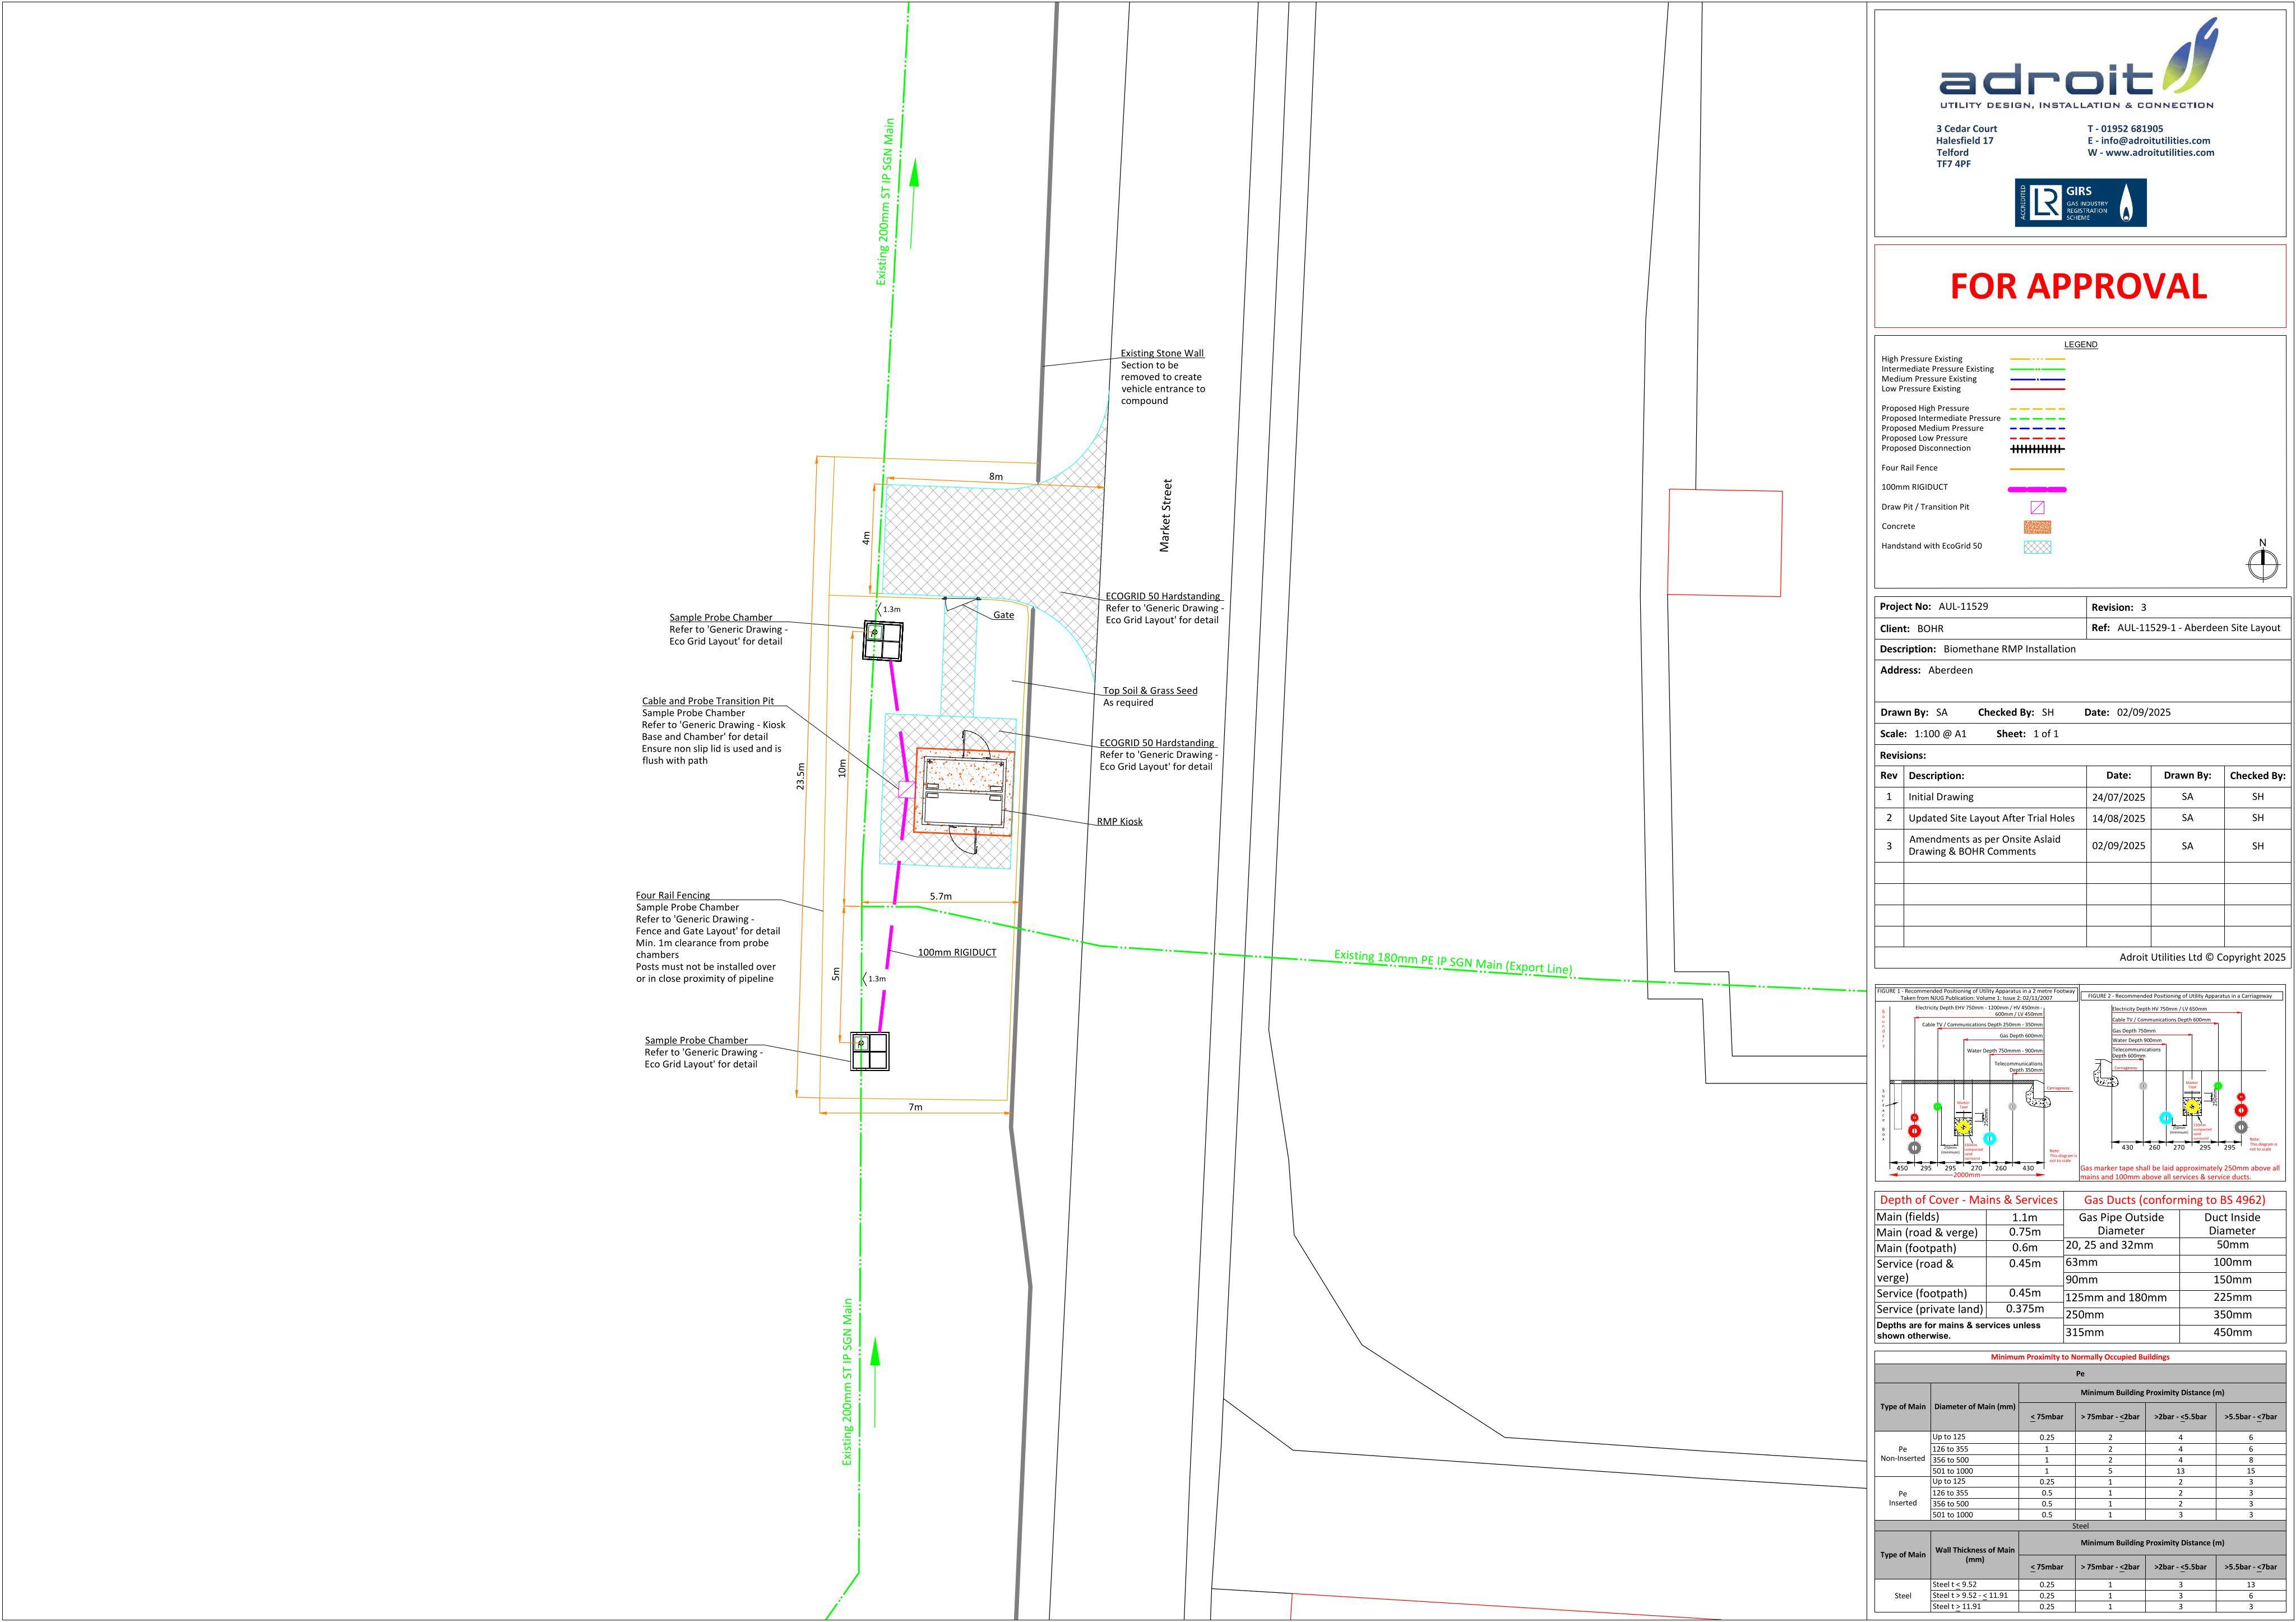The height and width of the screenshot is (1622, 2296).
Task: Click the 8m dimension label
Action: pyautogui.click(x=996, y=477)
